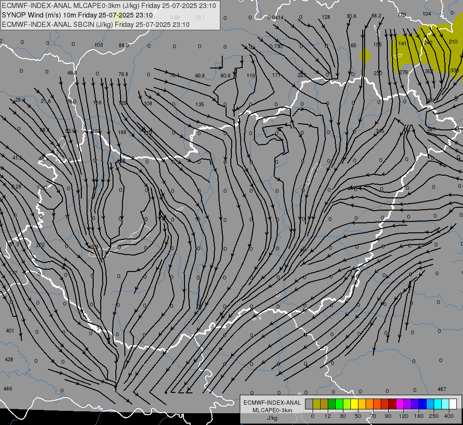Click the map value 179

point(402,15)
